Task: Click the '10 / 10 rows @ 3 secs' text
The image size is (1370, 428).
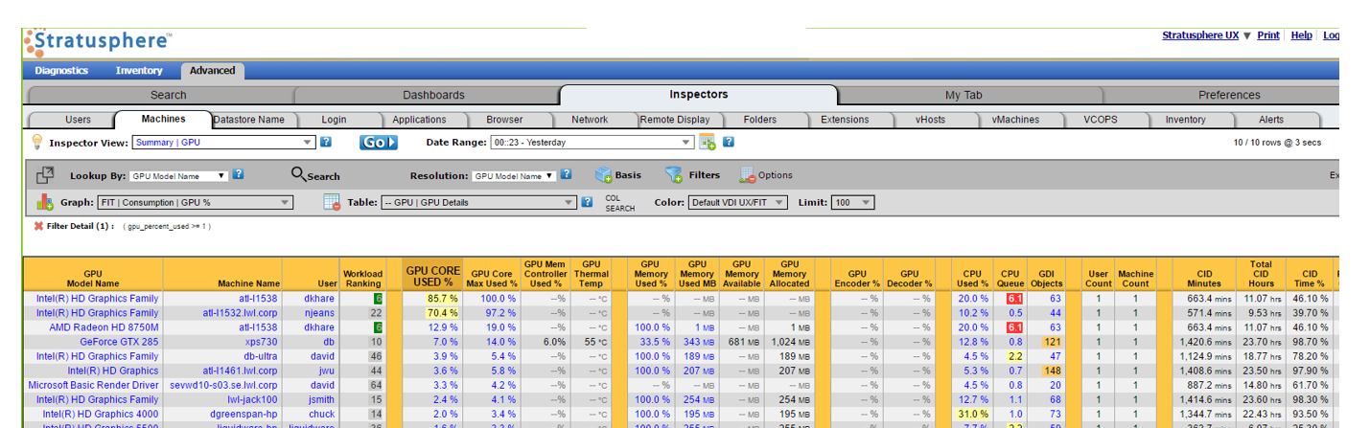Action: tap(1276, 142)
